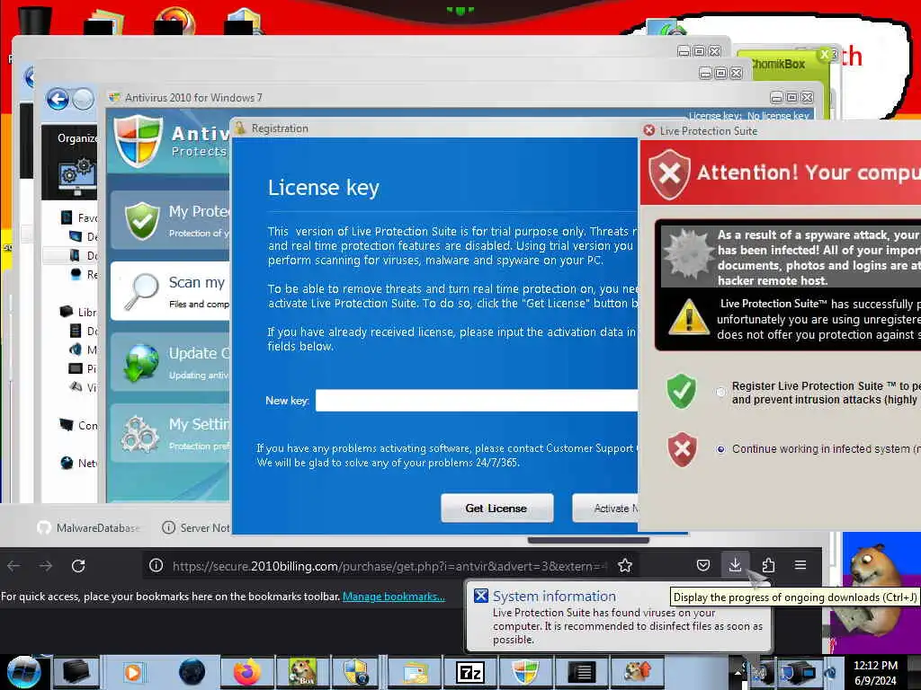Click the red X shield beside Continue working option
This screenshot has width=921, height=690.
[682, 449]
